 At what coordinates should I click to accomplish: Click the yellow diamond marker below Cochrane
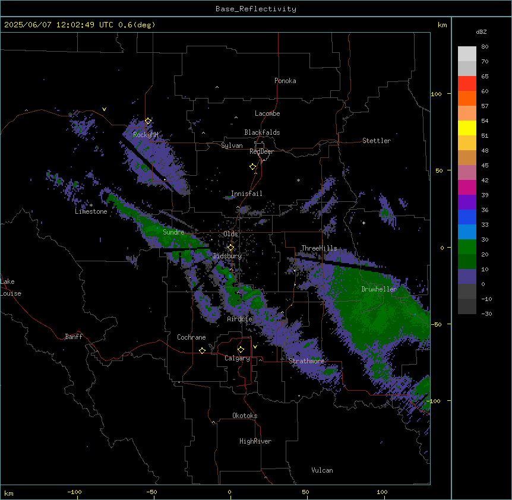click(202, 350)
